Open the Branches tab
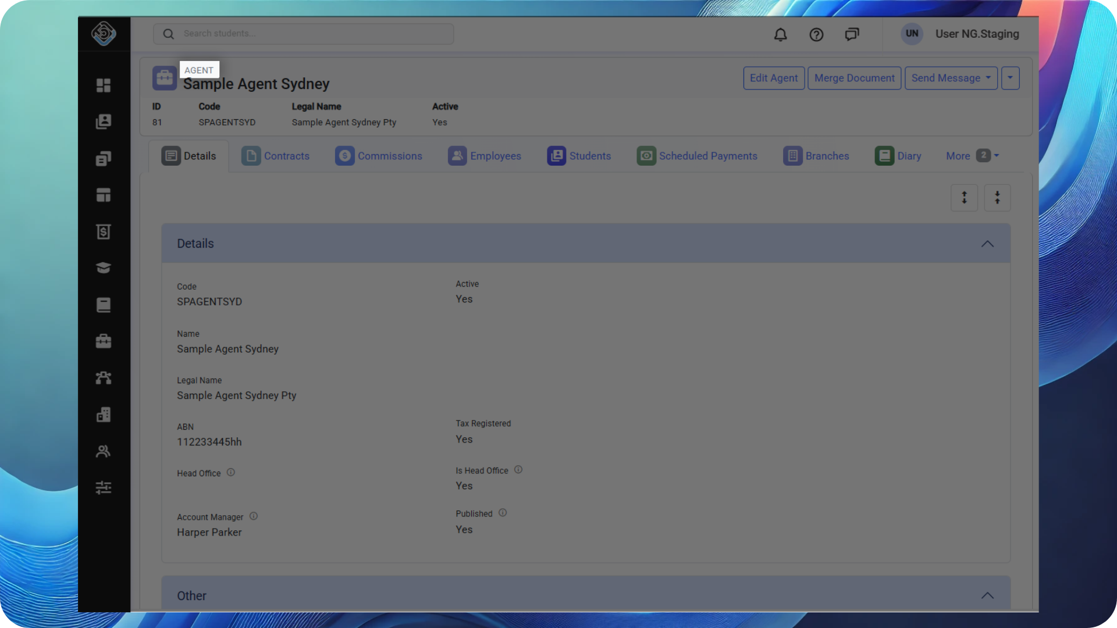The image size is (1117, 628). (x=816, y=156)
